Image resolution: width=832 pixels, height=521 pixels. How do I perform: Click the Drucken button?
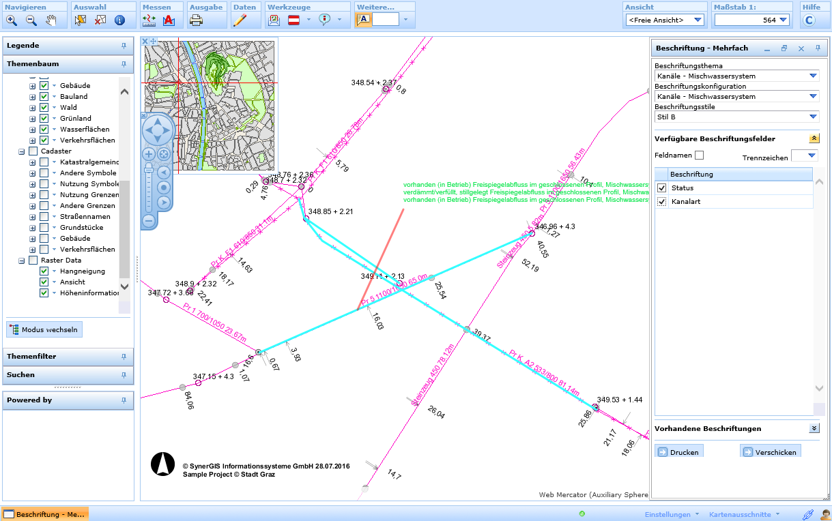click(678, 452)
